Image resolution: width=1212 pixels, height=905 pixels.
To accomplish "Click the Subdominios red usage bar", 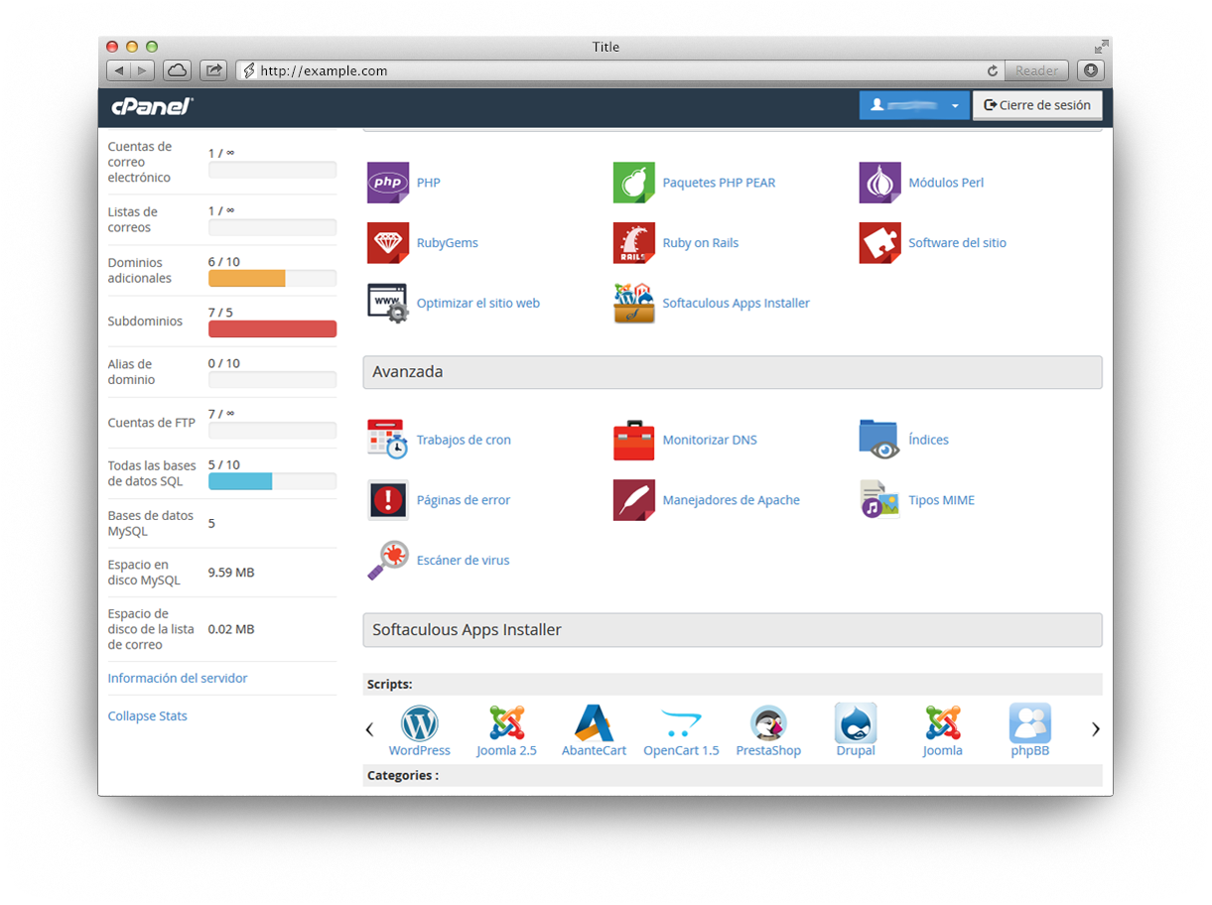I will (x=272, y=329).
